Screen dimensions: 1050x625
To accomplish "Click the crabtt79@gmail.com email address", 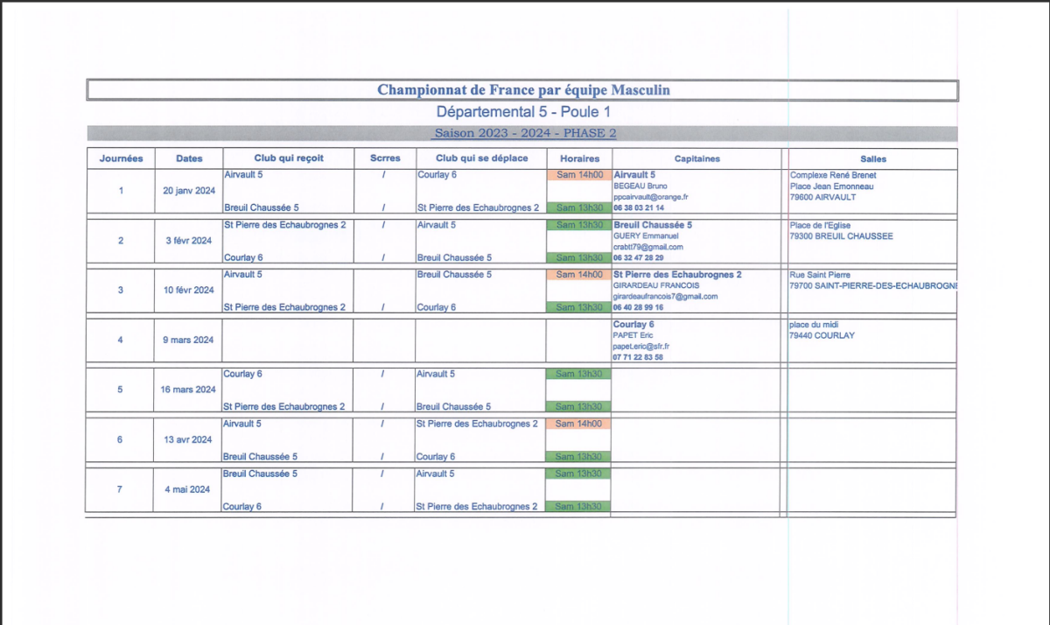I will [x=648, y=247].
